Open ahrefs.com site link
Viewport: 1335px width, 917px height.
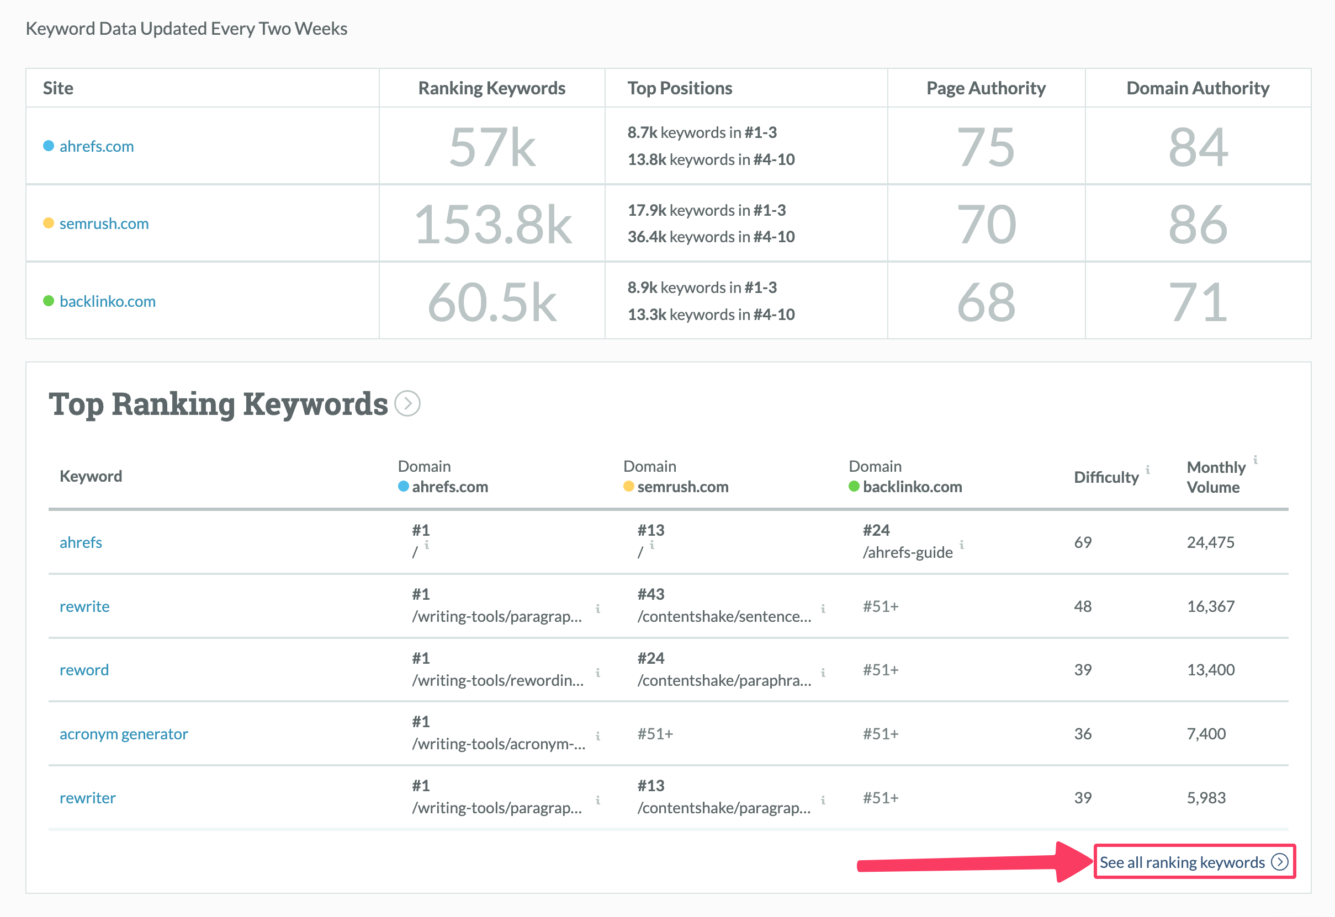click(97, 146)
